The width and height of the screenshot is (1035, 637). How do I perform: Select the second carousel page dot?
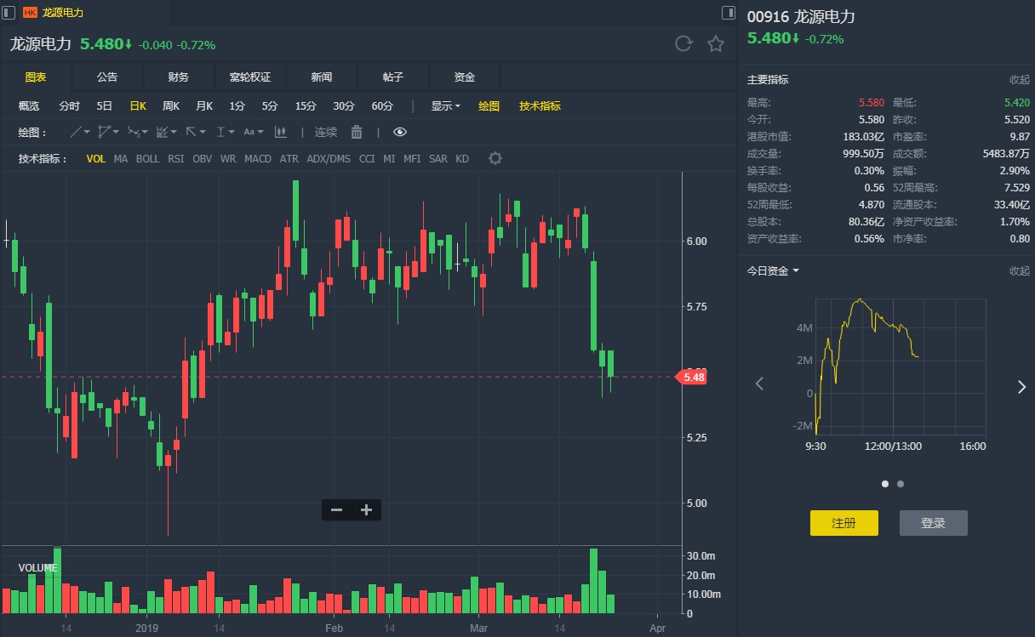901,484
